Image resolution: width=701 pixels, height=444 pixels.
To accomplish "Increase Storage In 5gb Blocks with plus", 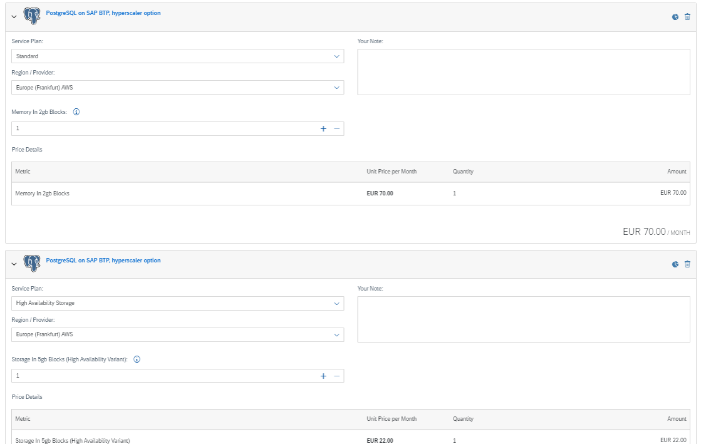I will [x=323, y=376].
